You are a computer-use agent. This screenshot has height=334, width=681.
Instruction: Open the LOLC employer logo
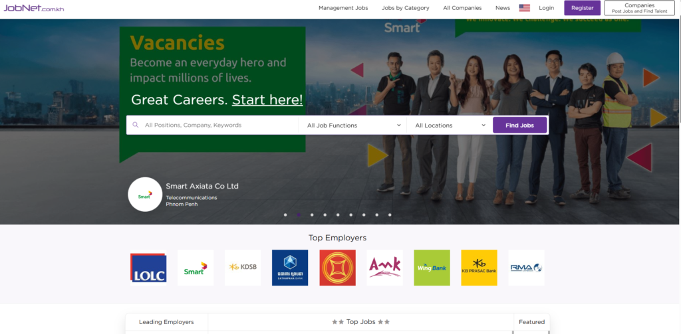coord(148,268)
